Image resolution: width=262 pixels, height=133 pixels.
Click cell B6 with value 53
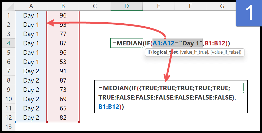point(63,62)
